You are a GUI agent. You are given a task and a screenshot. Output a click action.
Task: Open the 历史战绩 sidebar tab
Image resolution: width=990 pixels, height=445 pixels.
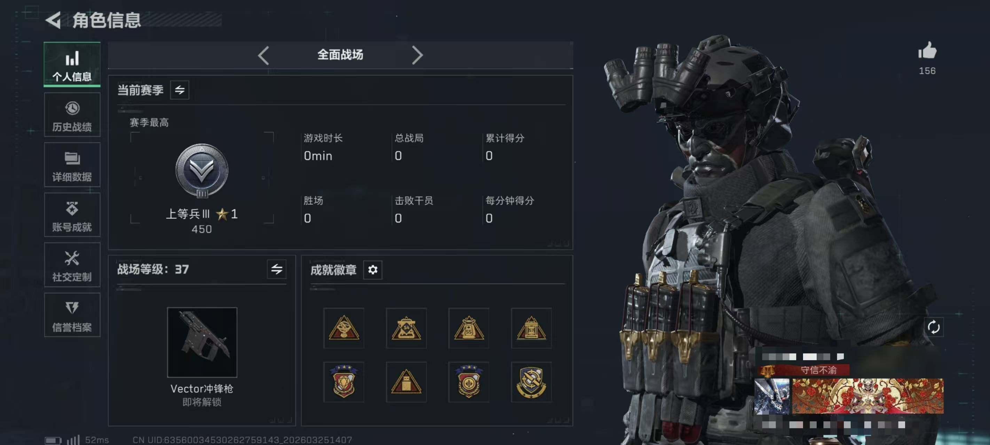point(72,115)
